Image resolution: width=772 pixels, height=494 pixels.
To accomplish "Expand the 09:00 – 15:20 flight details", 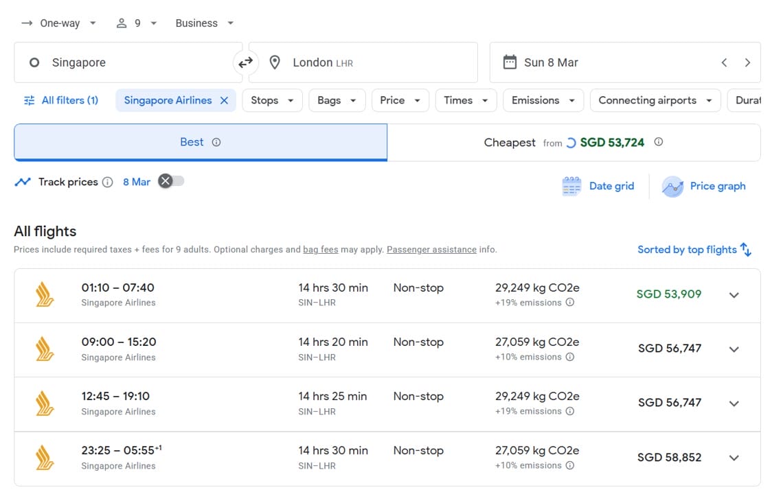I will (x=734, y=349).
